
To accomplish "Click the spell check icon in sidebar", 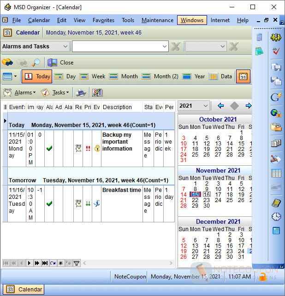I will pos(276,51).
